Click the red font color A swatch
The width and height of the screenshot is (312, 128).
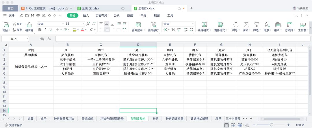pos(82,30)
